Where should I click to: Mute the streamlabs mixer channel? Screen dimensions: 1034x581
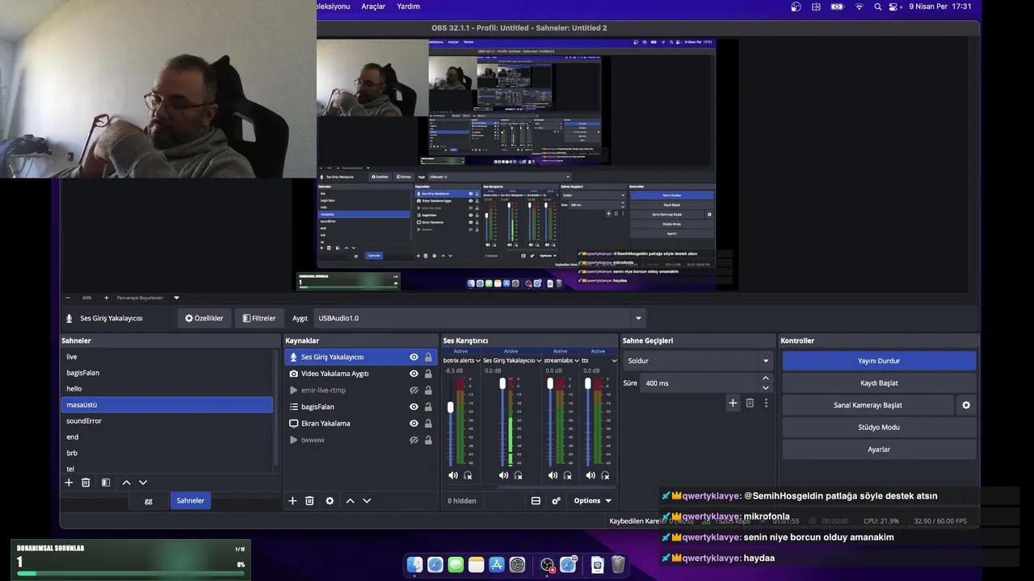tap(553, 475)
